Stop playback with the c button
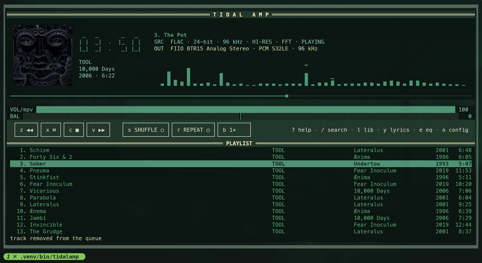 pos(74,130)
